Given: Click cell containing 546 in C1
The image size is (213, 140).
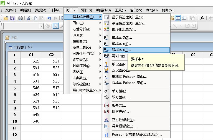Looking at the screenshot, I should pos(31,88).
